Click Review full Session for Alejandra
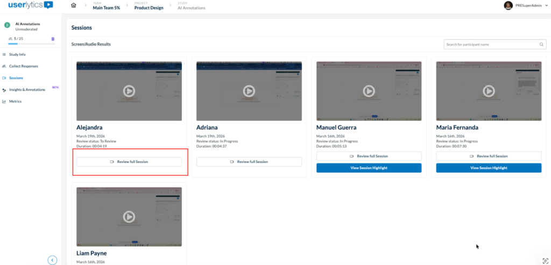 [x=129, y=162]
